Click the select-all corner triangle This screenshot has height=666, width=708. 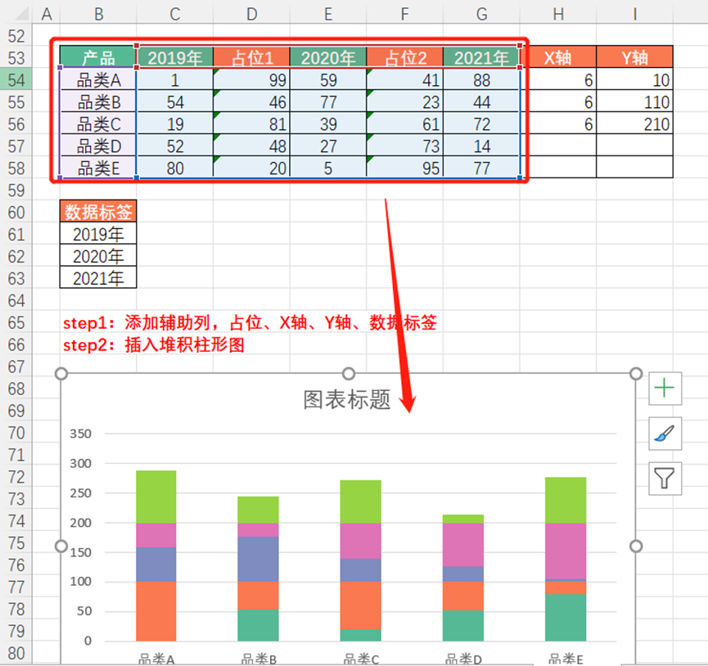pos(20,14)
